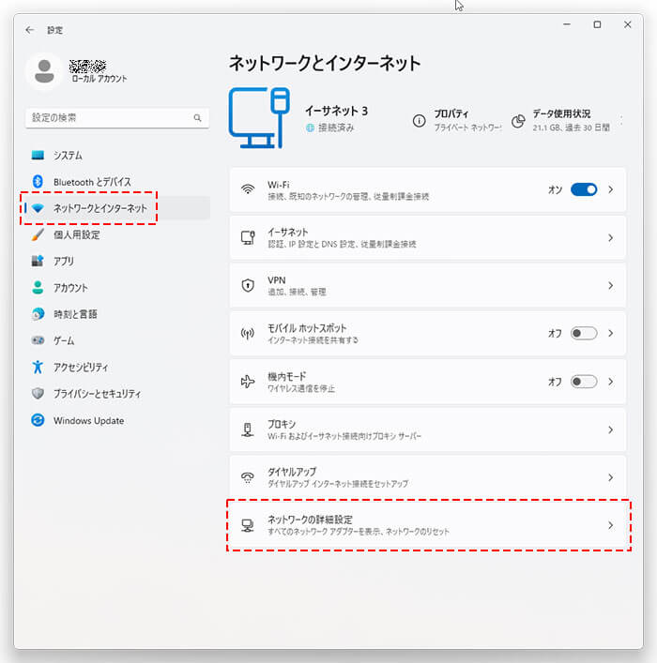Open 個人用設定 in the sidebar
The height and width of the screenshot is (663, 657).
pos(117,234)
